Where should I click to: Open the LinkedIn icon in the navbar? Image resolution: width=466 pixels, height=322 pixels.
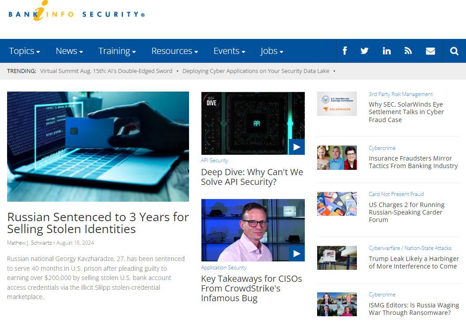386,50
